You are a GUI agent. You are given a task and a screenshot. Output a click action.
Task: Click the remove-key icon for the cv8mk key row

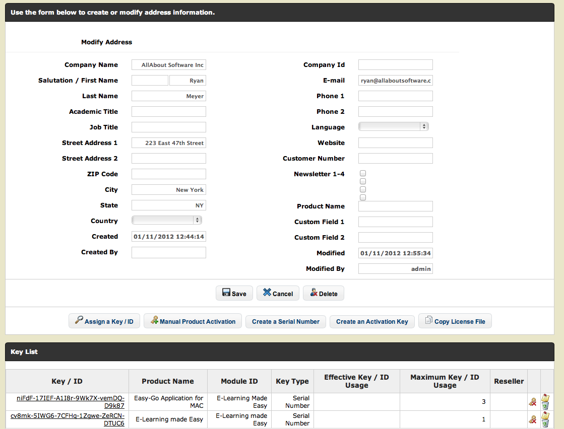tap(532, 419)
